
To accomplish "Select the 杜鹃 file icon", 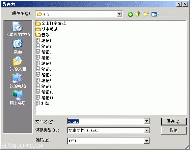I will pyautogui.click(x=38, y=103).
